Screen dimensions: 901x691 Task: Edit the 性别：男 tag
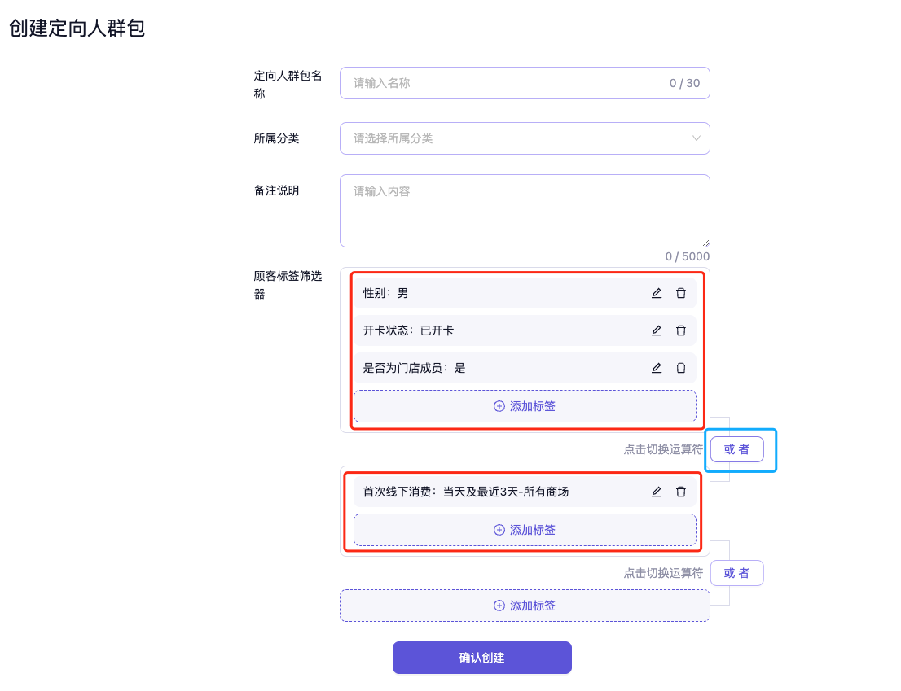[x=657, y=293]
